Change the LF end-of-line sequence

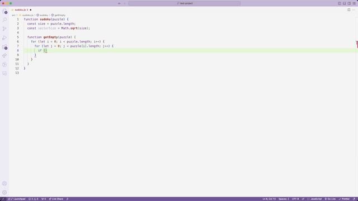point(303,199)
